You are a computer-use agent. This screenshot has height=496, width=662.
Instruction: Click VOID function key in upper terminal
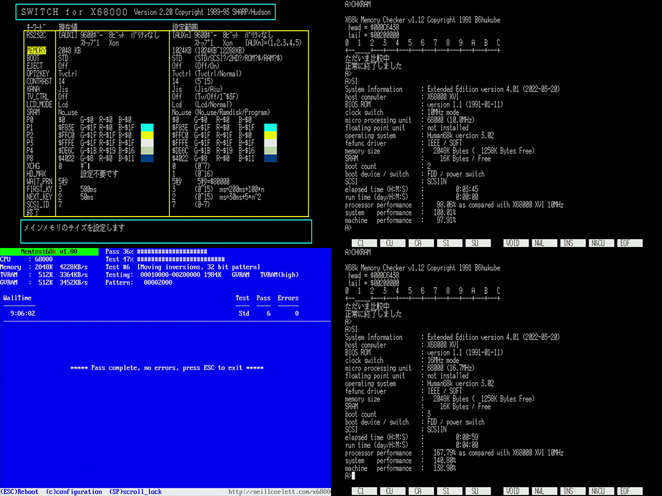(515, 243)
